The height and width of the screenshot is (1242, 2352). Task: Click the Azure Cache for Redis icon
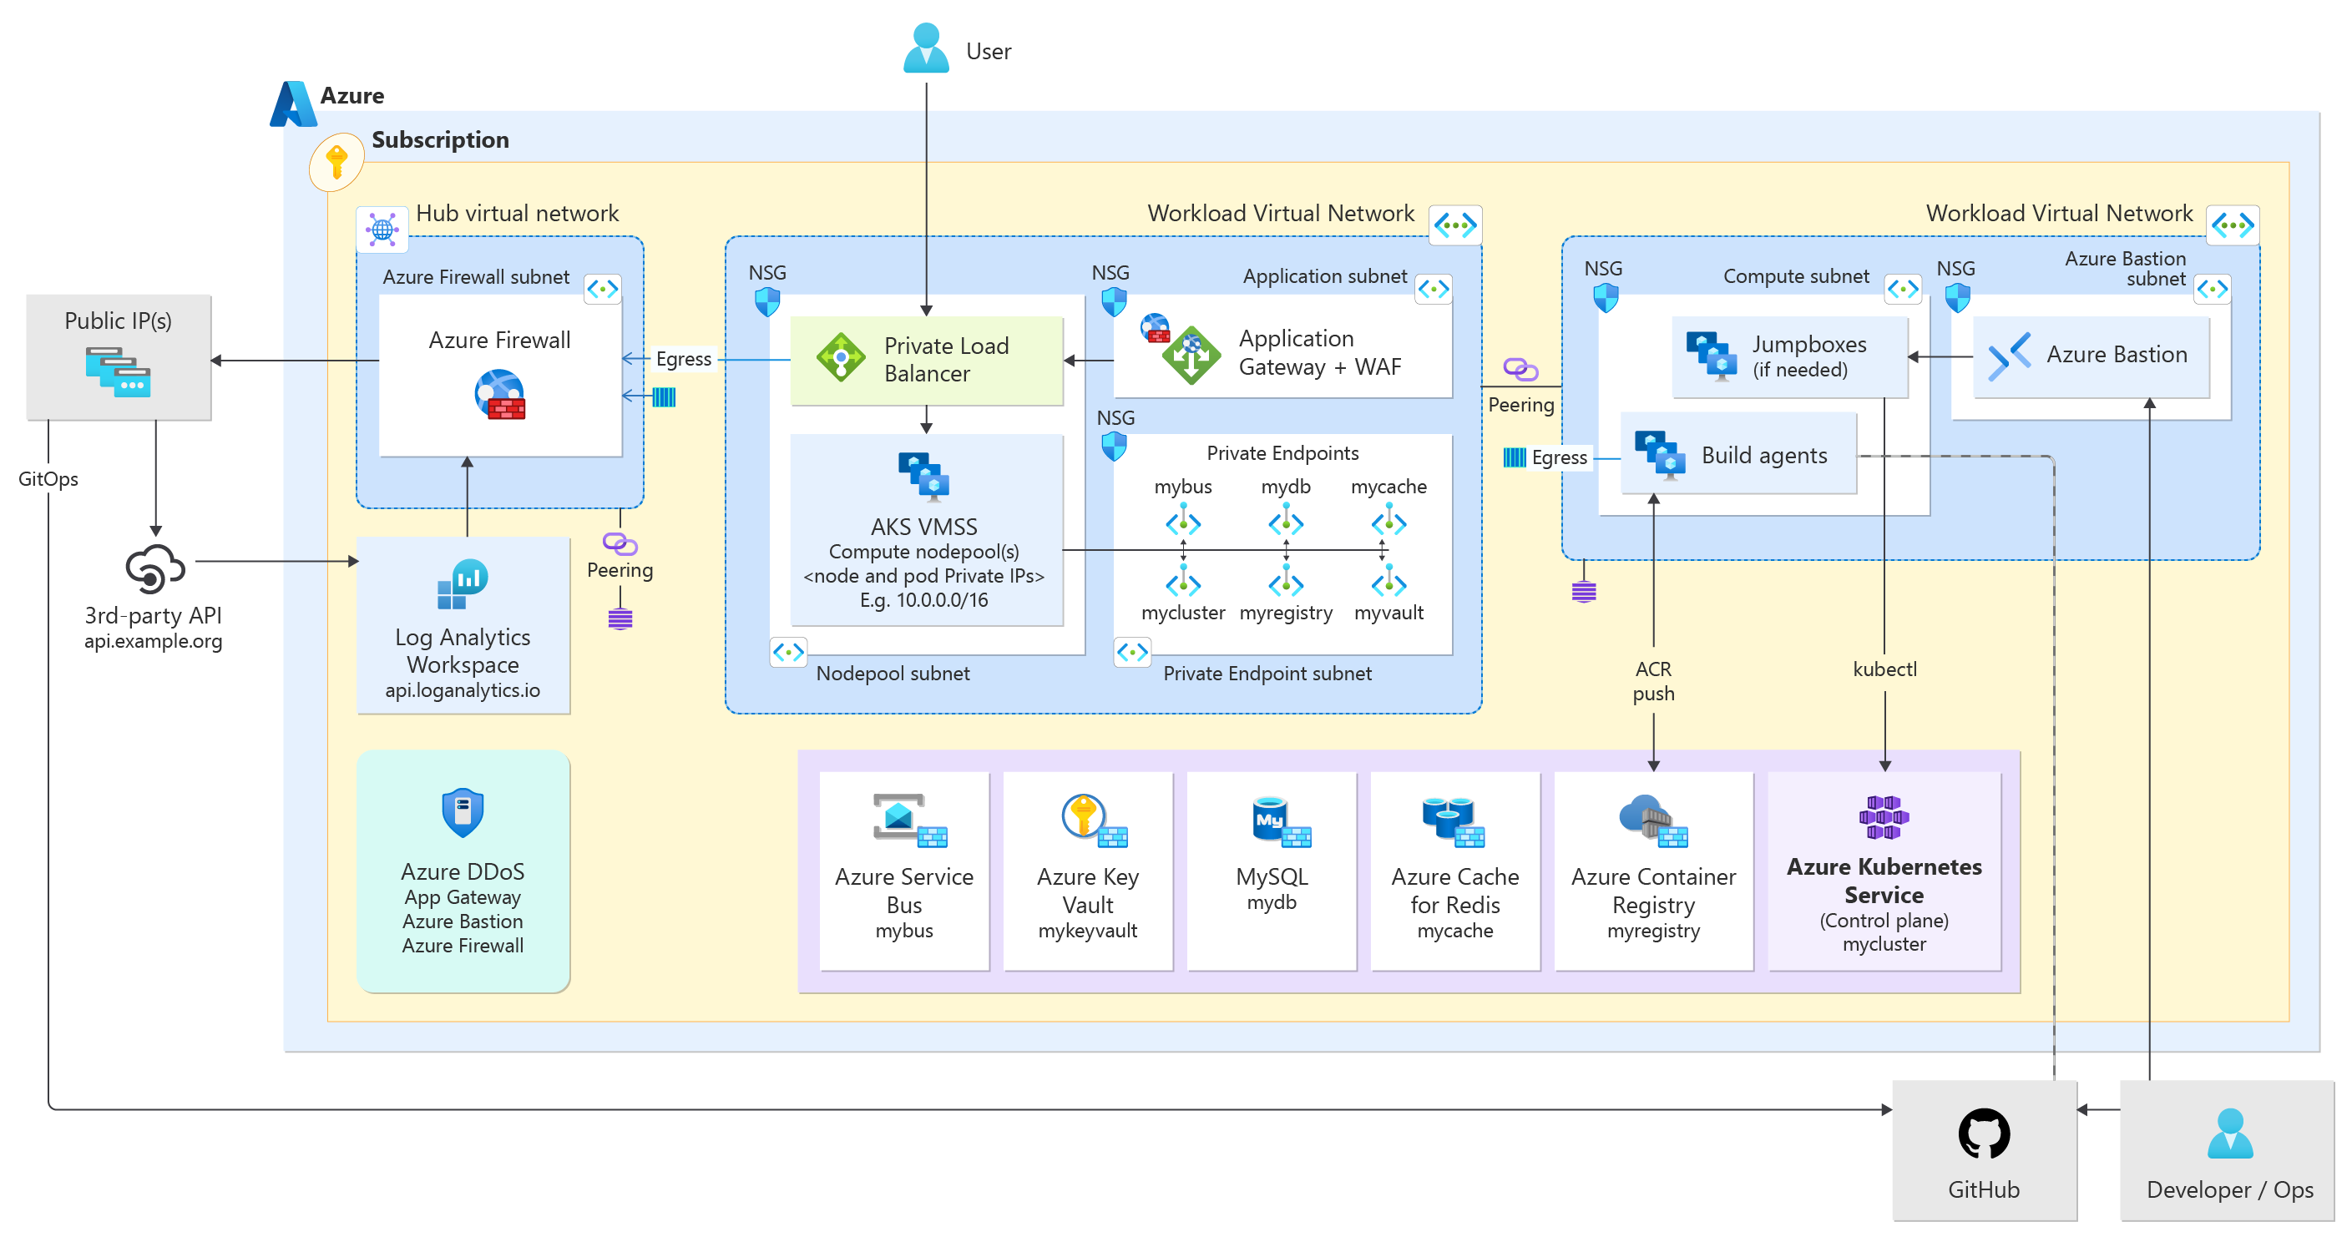[1453, 820]
